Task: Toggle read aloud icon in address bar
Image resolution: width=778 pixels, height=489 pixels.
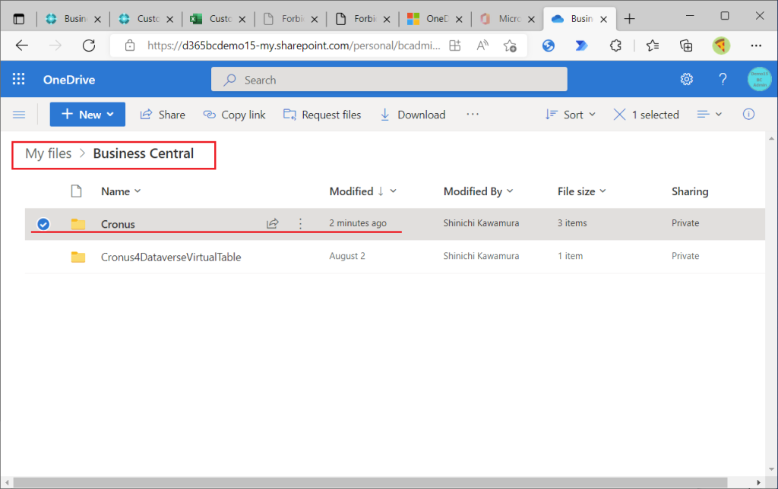Action: pyautogui.click(x=482, y=46)
